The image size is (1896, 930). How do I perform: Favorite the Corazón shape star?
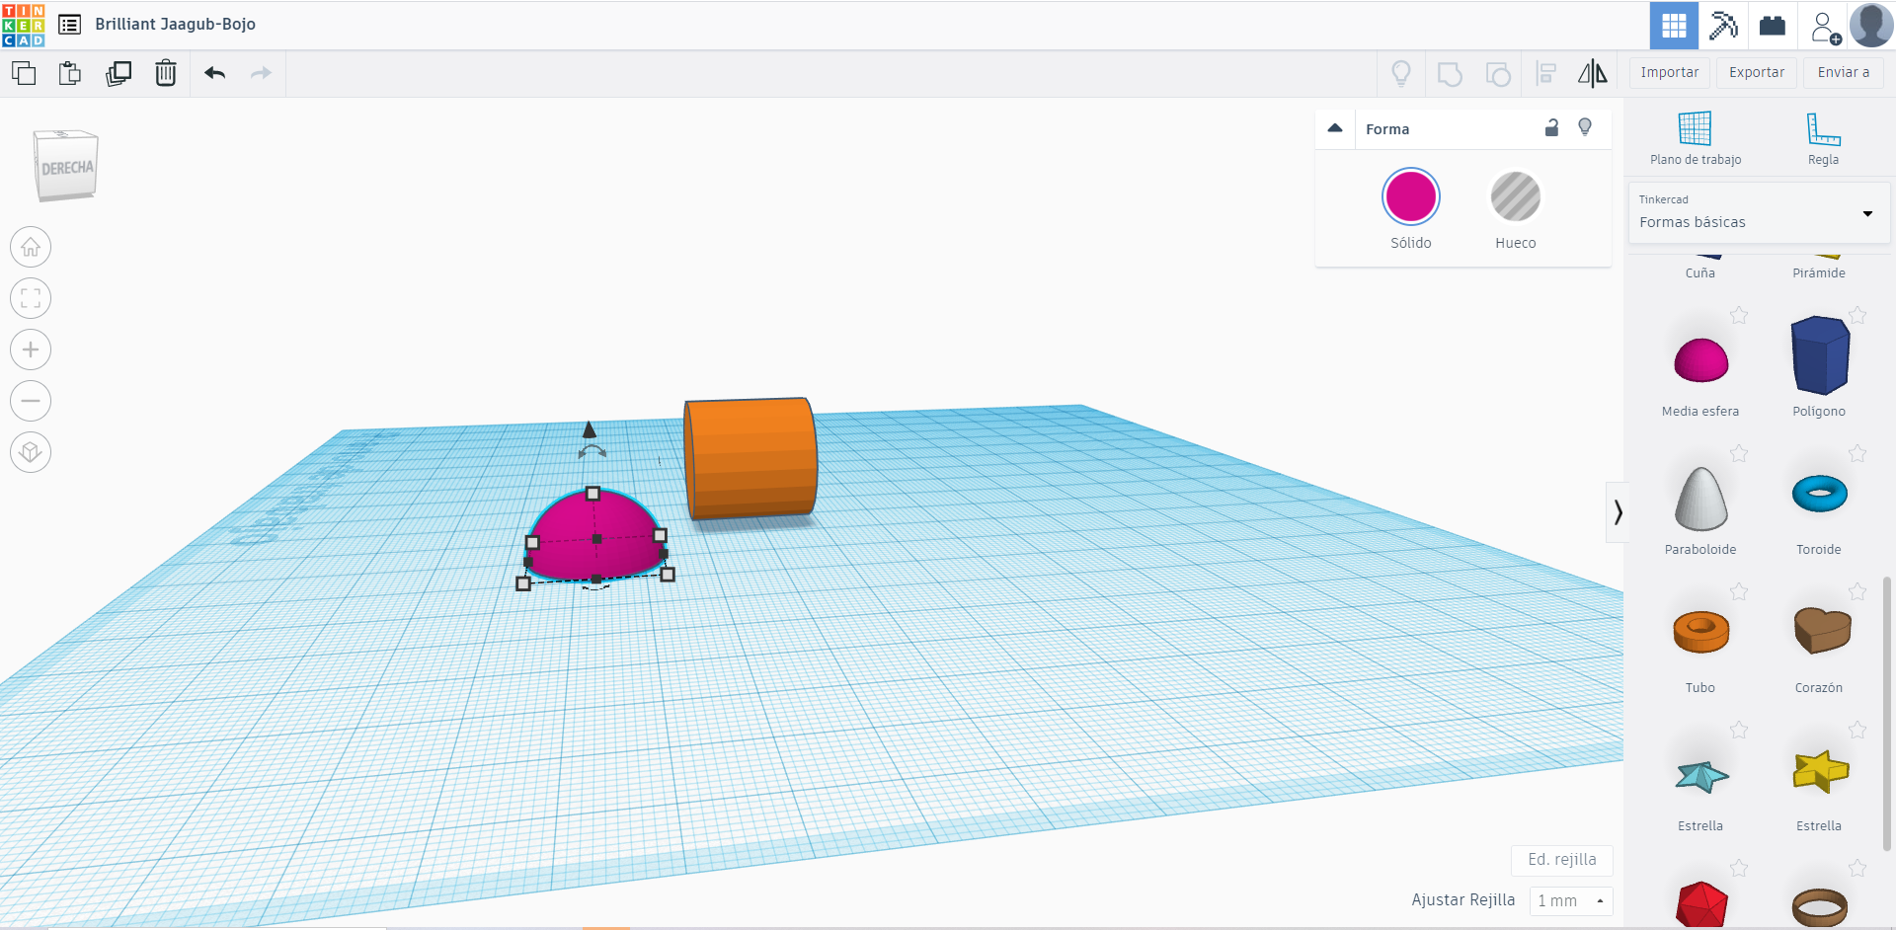[1857, 591]
